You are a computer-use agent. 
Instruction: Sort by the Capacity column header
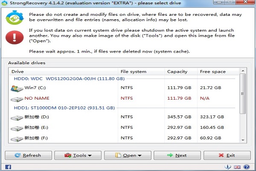[181, 71]
